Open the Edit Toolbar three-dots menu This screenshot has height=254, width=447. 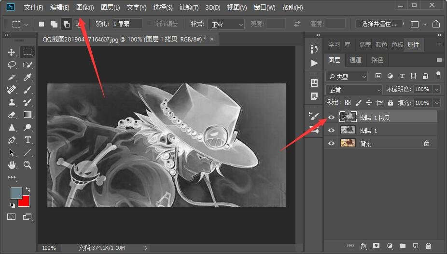(x=12, y=177)
